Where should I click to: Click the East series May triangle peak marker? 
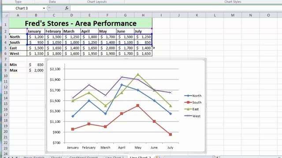click(x=138, y=74)
